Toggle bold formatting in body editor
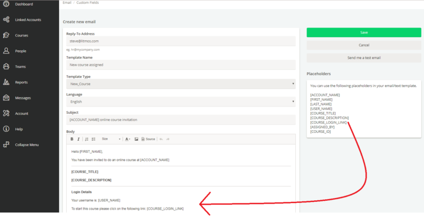The width and height of the screenshot is (424, 219). coord(72,139)
